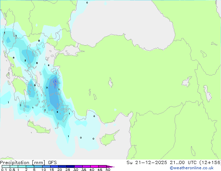Click the '50' legend scale value

tap(108, 170)
